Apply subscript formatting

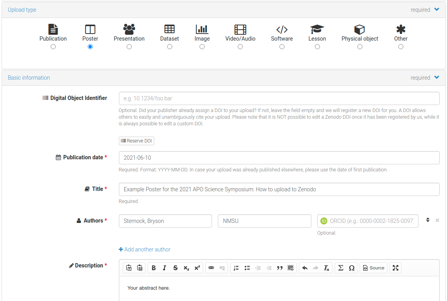[x=186, y=268]
